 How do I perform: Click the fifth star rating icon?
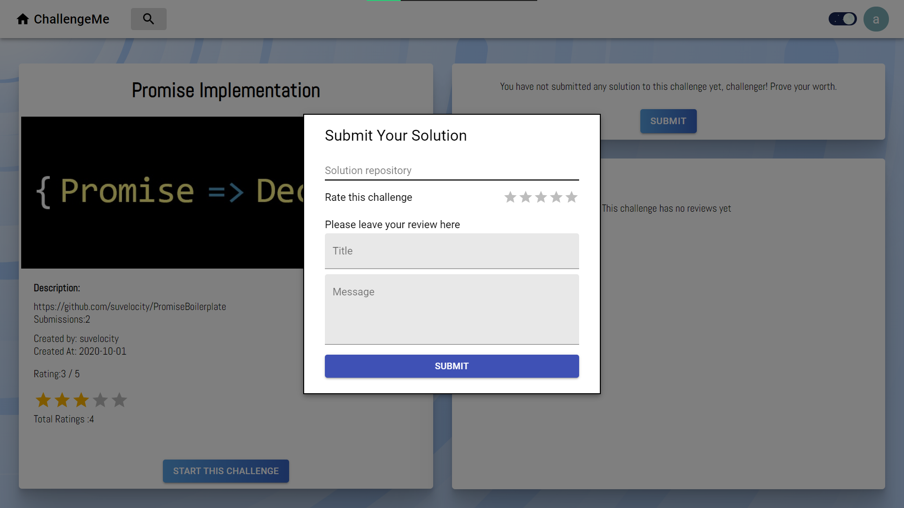(572, 197)
